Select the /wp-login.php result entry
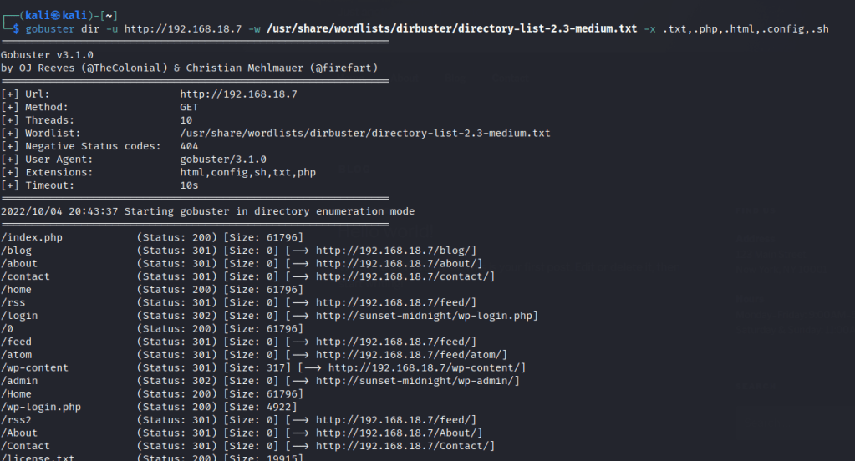855x461 pixels. click(x=41, y=407)
